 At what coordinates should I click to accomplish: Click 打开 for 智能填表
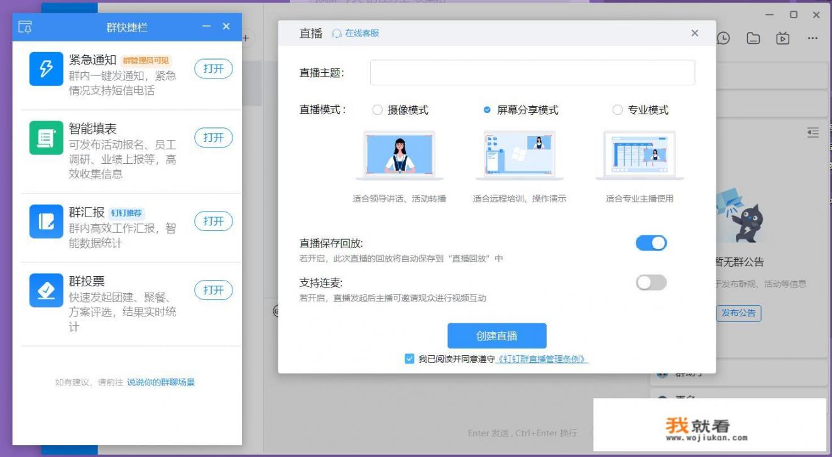[214, 137]
